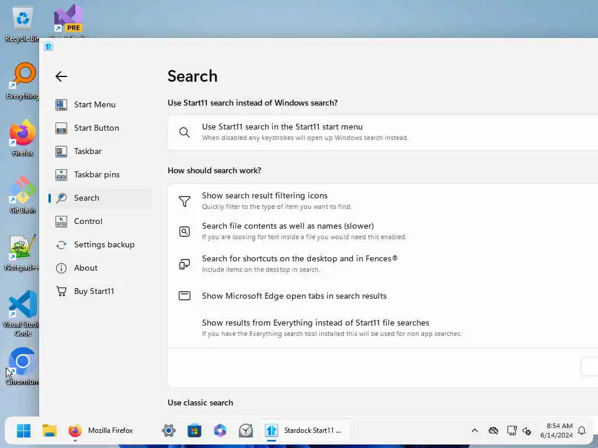The image size is (598, 448).
Task: Click the Start Menu sidebar icon
Action: [x=61, y=105]
